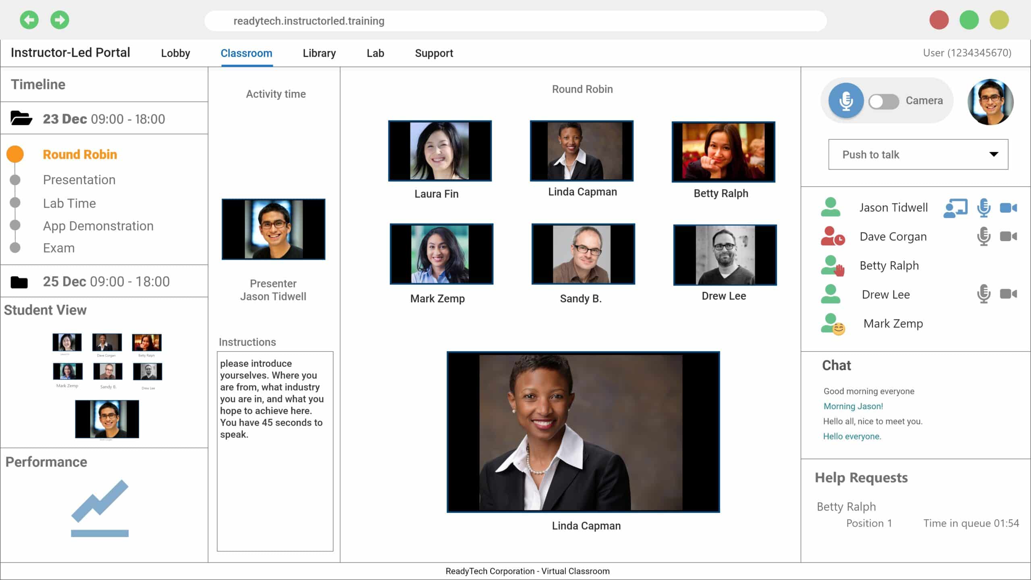1031x580 pixels.
Task: Turn off Jason Tidwell's camera
Action: coord(1008,208)
